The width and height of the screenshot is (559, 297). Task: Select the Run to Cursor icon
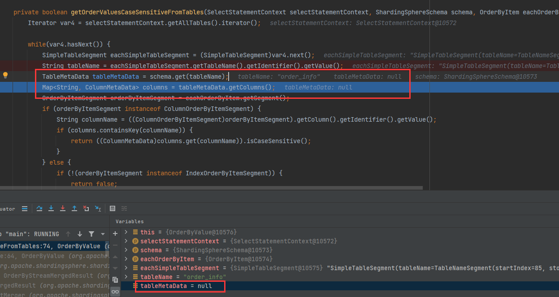(x=98, y=208)
